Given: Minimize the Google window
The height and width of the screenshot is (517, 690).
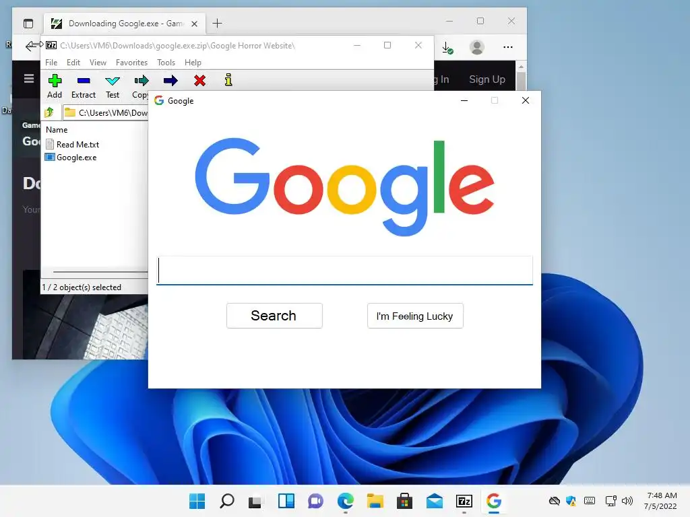Looking at the screenshot, I should click(x=464, y=101).
